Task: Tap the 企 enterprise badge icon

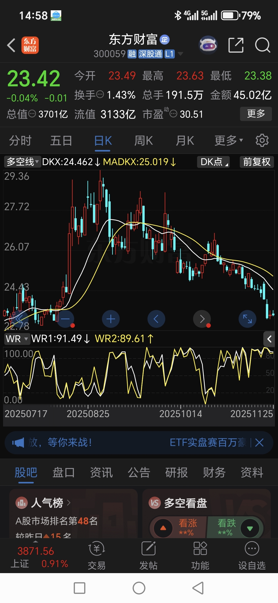Action: 164,40
